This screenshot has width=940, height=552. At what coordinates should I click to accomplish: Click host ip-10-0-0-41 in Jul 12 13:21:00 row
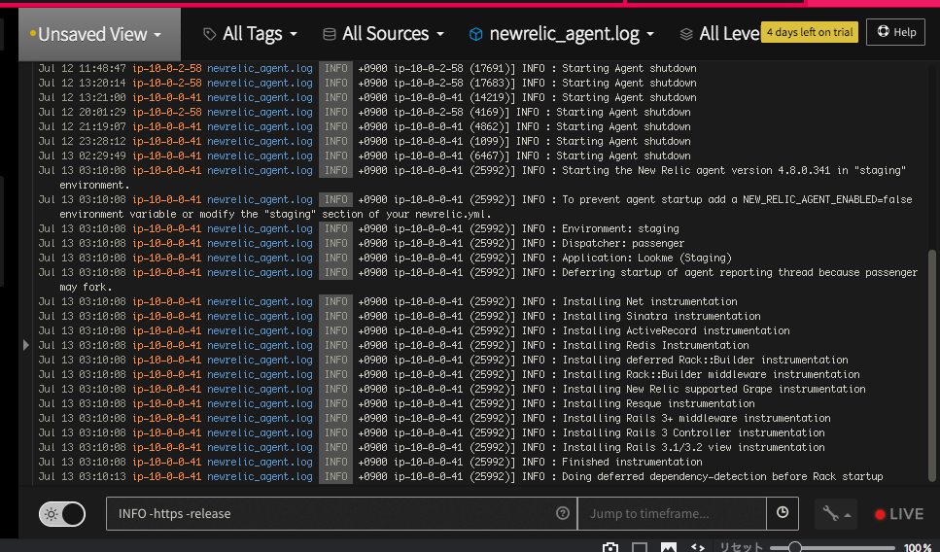pyautogui.click(x=166, y=97)
